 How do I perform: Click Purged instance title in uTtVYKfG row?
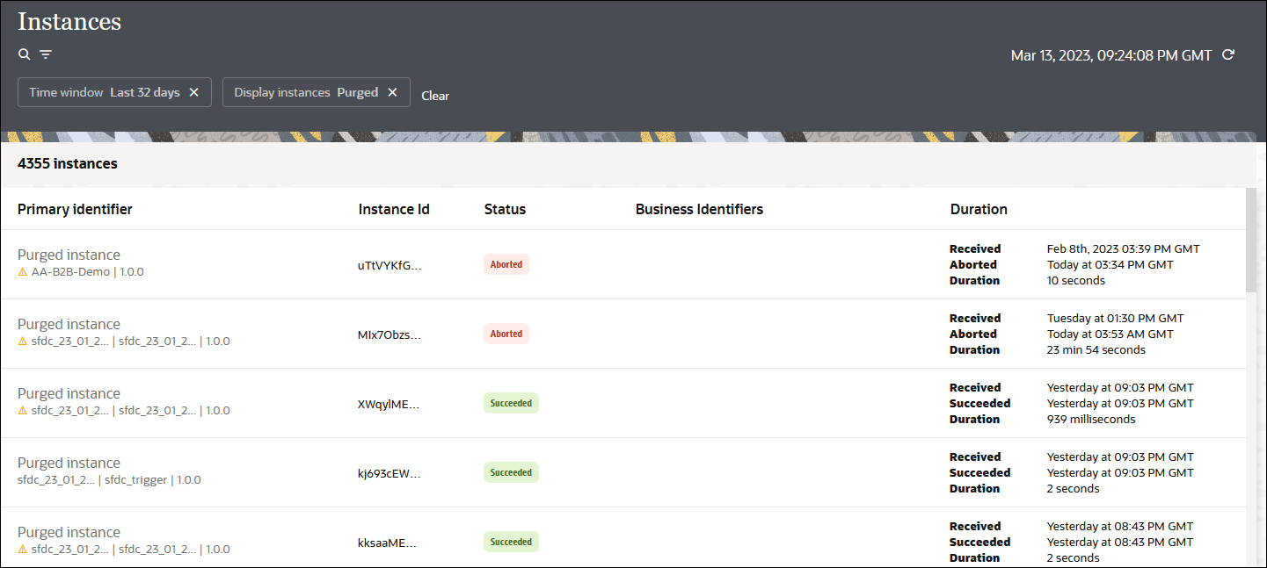point(69,255)
